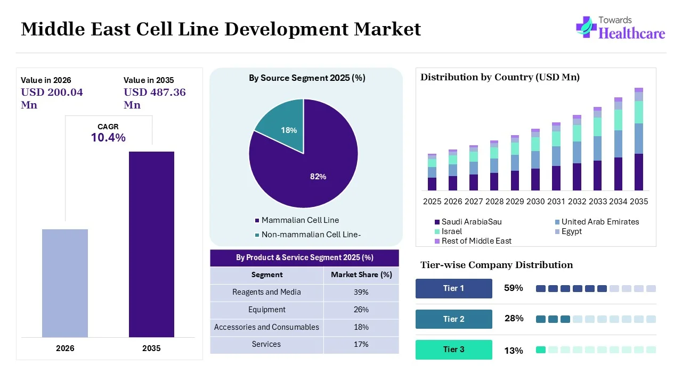Click the Non-mammalian Cell Line legend marker
The height and width of the screenshot is (383, 682).
coord(257,235)
